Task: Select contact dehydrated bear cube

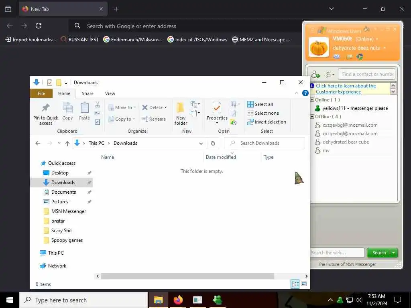Action: [x=342, y=142]
